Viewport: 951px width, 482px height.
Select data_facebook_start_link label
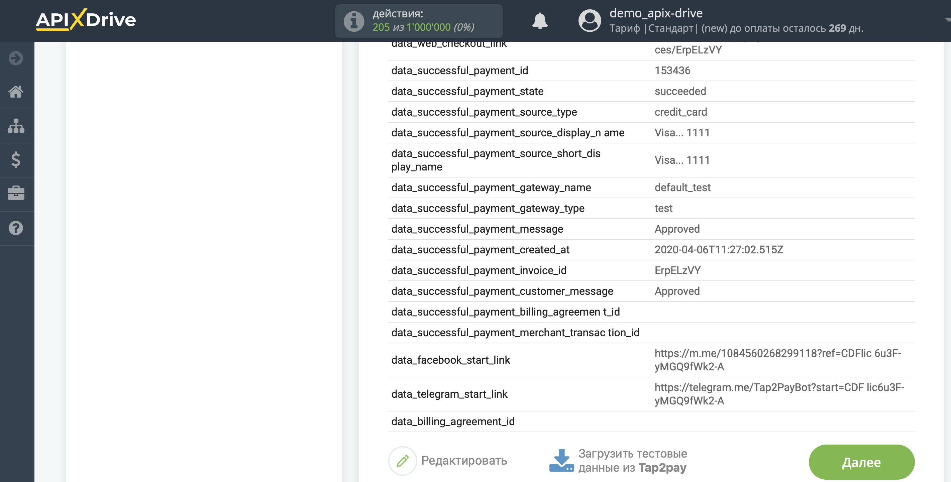tap(450, 360)
